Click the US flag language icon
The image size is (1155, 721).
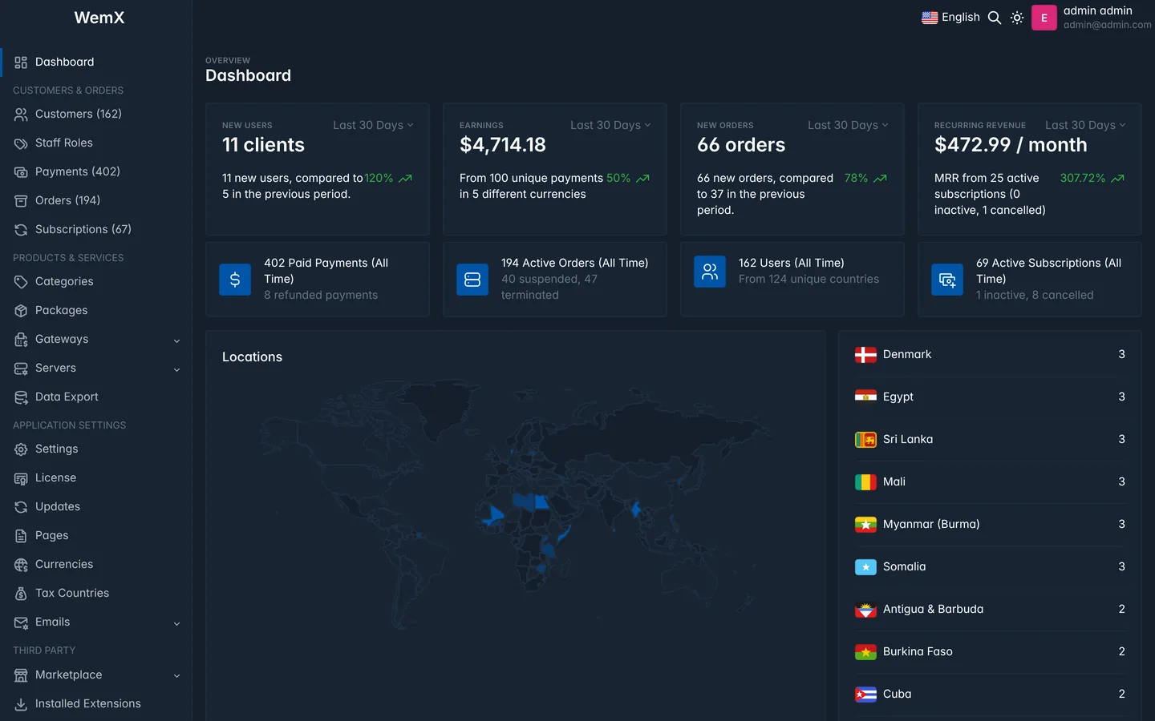pyautogui.click(x=930, y=18)
